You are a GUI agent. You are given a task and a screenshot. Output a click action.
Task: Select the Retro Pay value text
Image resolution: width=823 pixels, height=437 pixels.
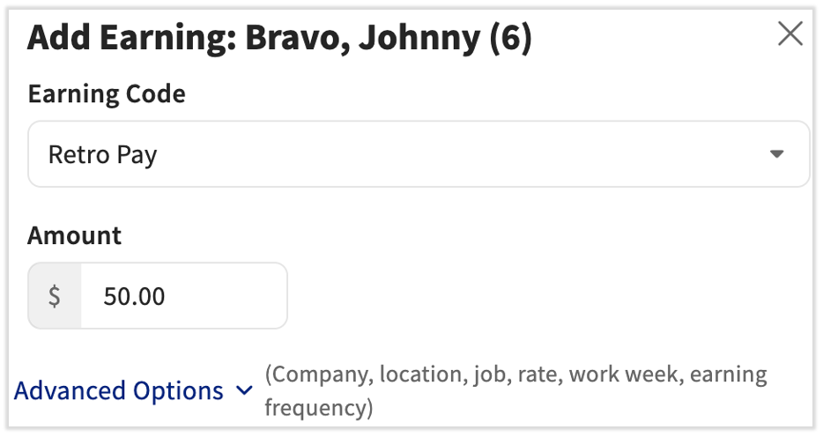102,155
